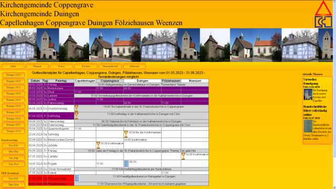Viewport: 336px width, 189px height.
Task: Open the Druckversion Mrz-Mai button
Action: [14, 152]
